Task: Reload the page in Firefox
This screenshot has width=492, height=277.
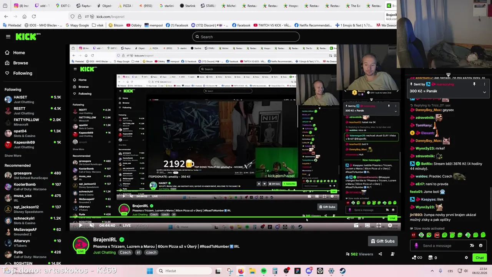Action: pos(34,17)
